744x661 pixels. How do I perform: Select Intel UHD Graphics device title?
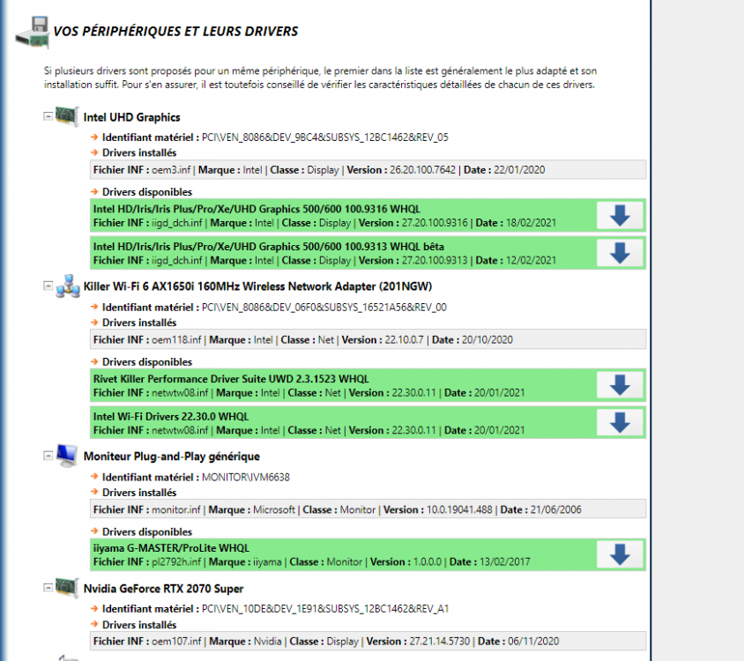coord(132,117)
